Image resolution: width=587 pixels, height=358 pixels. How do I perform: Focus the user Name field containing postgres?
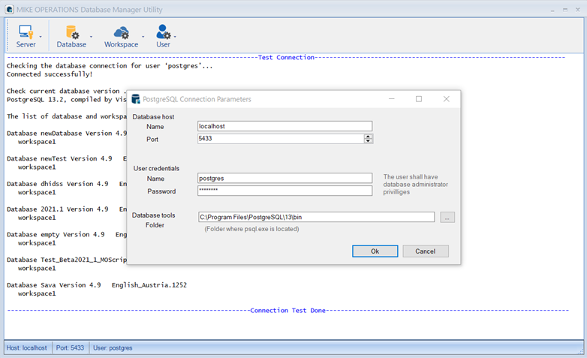click(x=285, y=179)
